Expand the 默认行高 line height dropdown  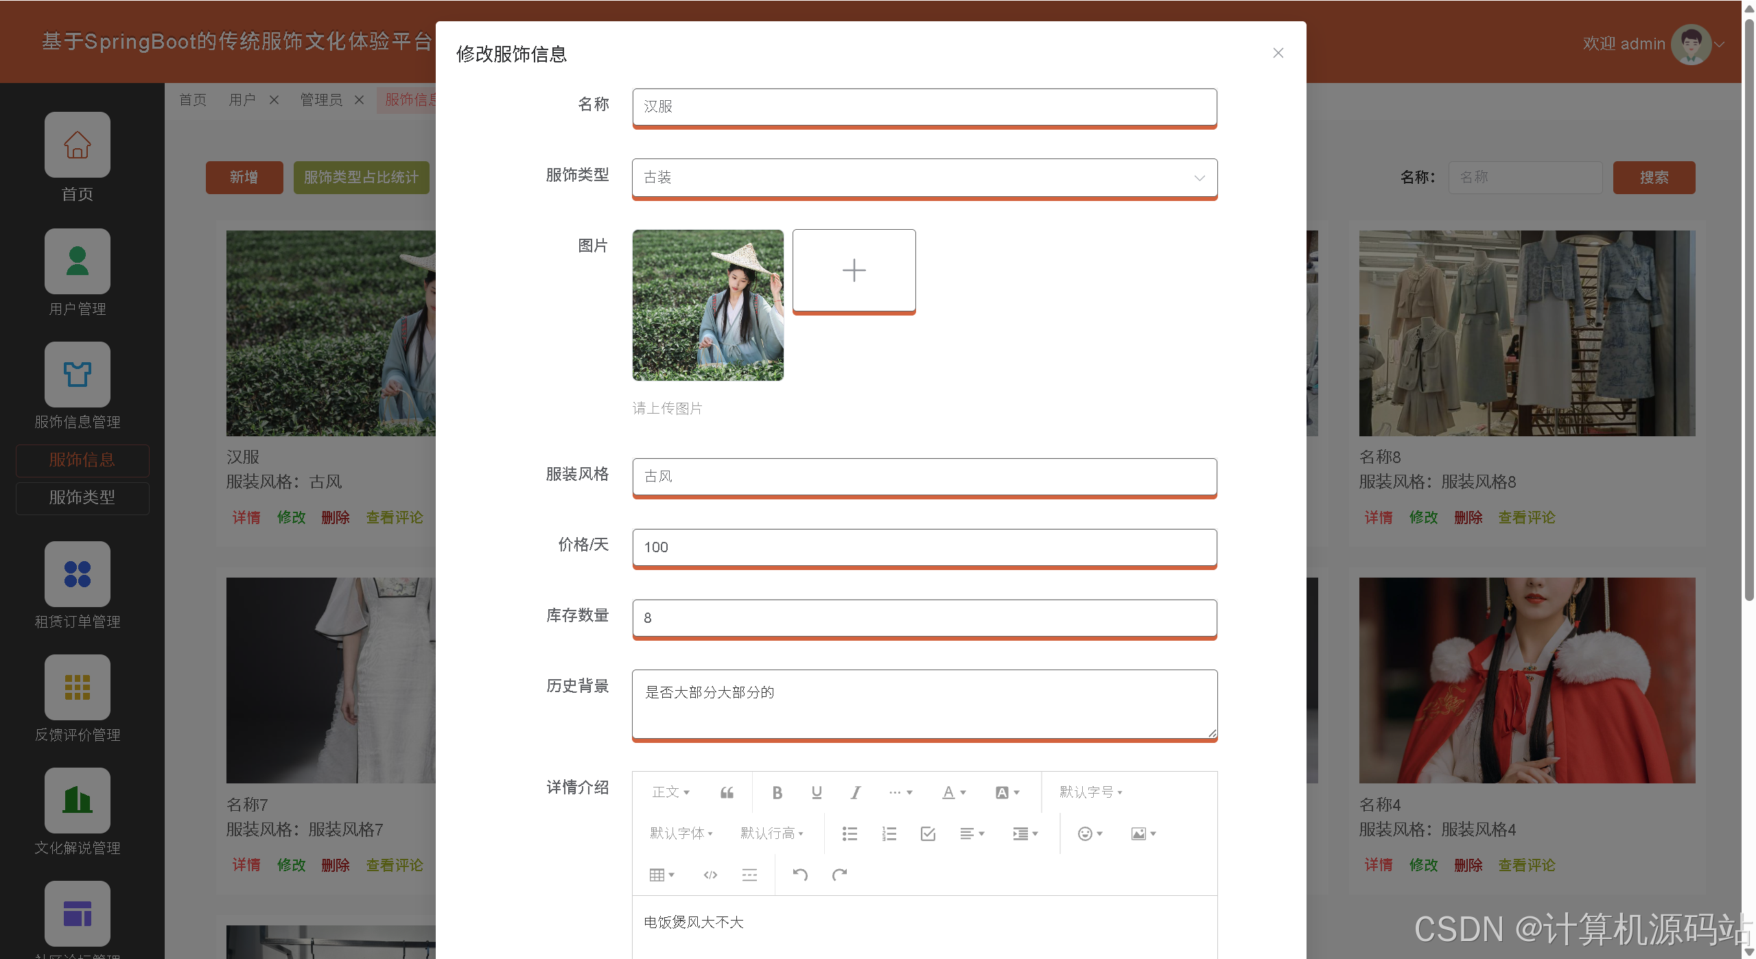771,834
